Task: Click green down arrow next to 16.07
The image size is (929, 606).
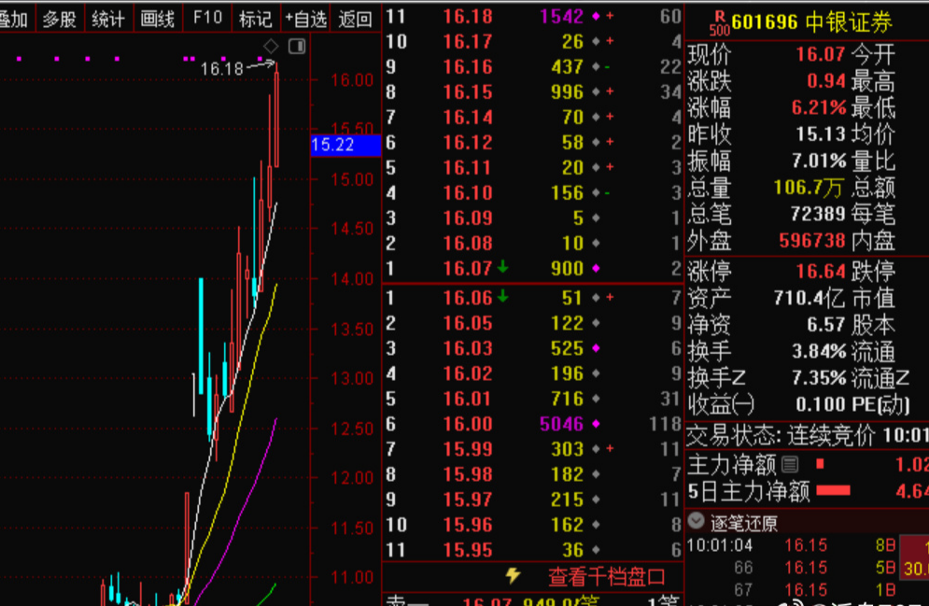Action: point(502,266)
